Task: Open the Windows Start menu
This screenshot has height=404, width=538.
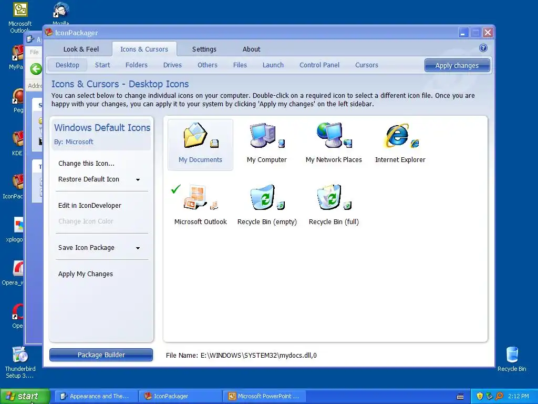Action: [x=24, y=397]
